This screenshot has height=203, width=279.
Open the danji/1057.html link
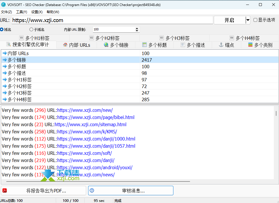tap(96, 146)
